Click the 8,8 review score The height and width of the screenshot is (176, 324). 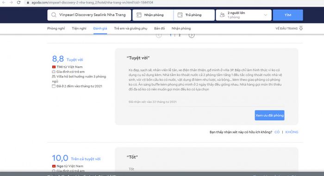pos(58,59)
